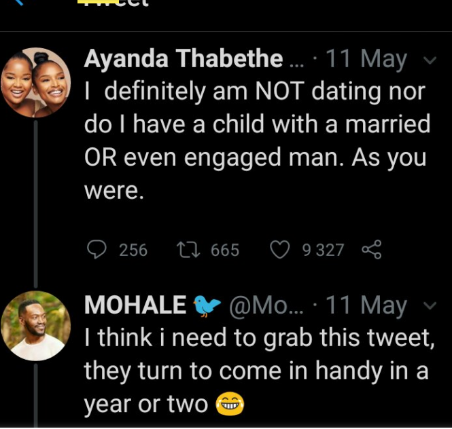The width and height of the screenshot is (452, 429).
Task: Select the Tweet header title
Action: tap(114, 3)
